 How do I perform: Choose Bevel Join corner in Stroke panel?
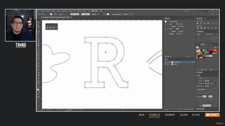click(208, 83)
